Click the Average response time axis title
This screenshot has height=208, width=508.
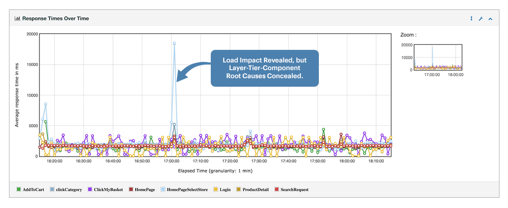[17, 95]
